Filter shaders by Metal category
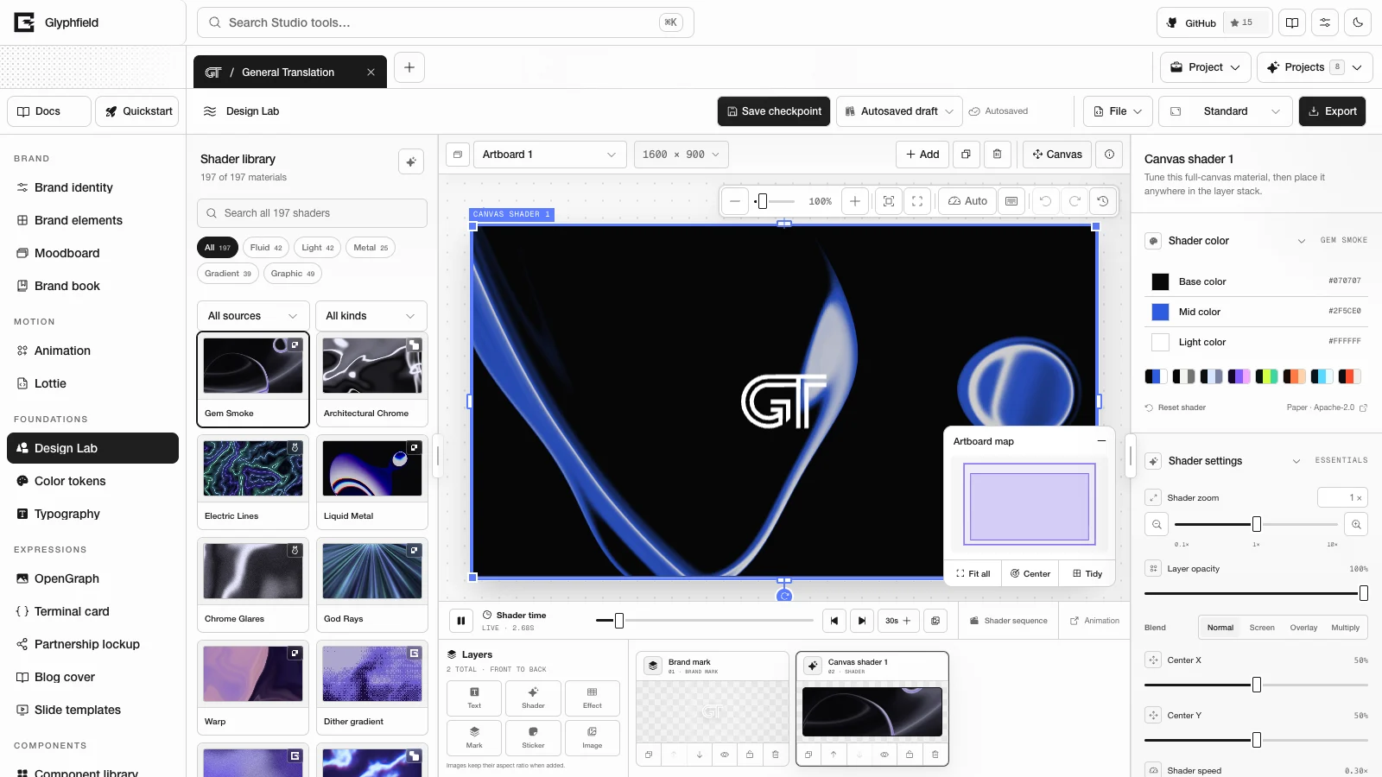Viewport: 1382px width, 777px height. point(371,248)
